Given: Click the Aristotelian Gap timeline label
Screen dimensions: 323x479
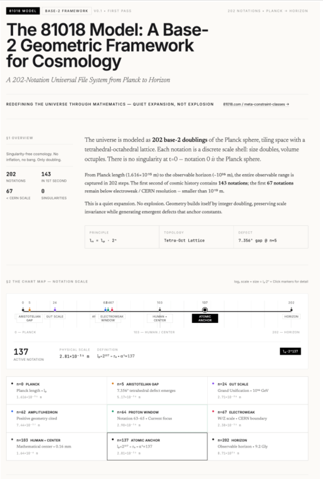Looking at the screenshot, I should (29, 318).
